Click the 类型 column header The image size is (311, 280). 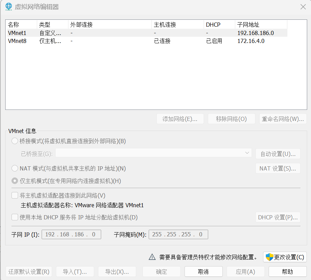point(52,25)
